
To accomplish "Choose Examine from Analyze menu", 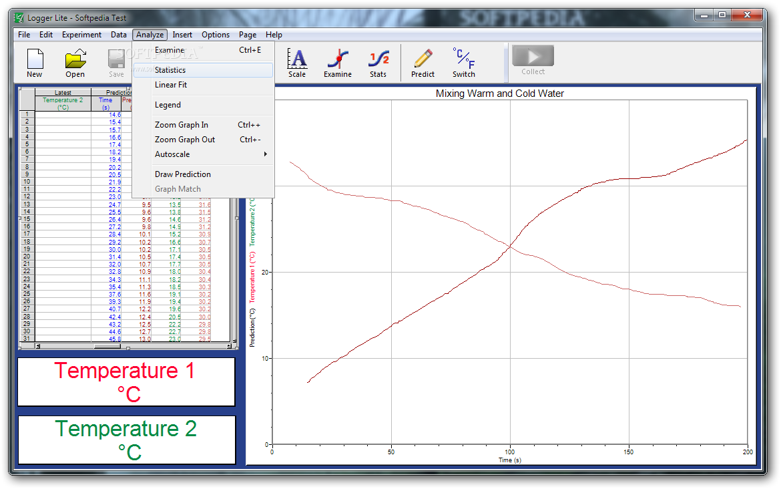I will 203,50.
